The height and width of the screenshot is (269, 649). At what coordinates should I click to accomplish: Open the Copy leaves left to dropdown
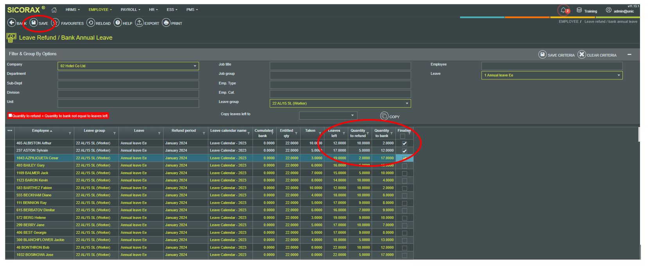(x=328, y=116)
